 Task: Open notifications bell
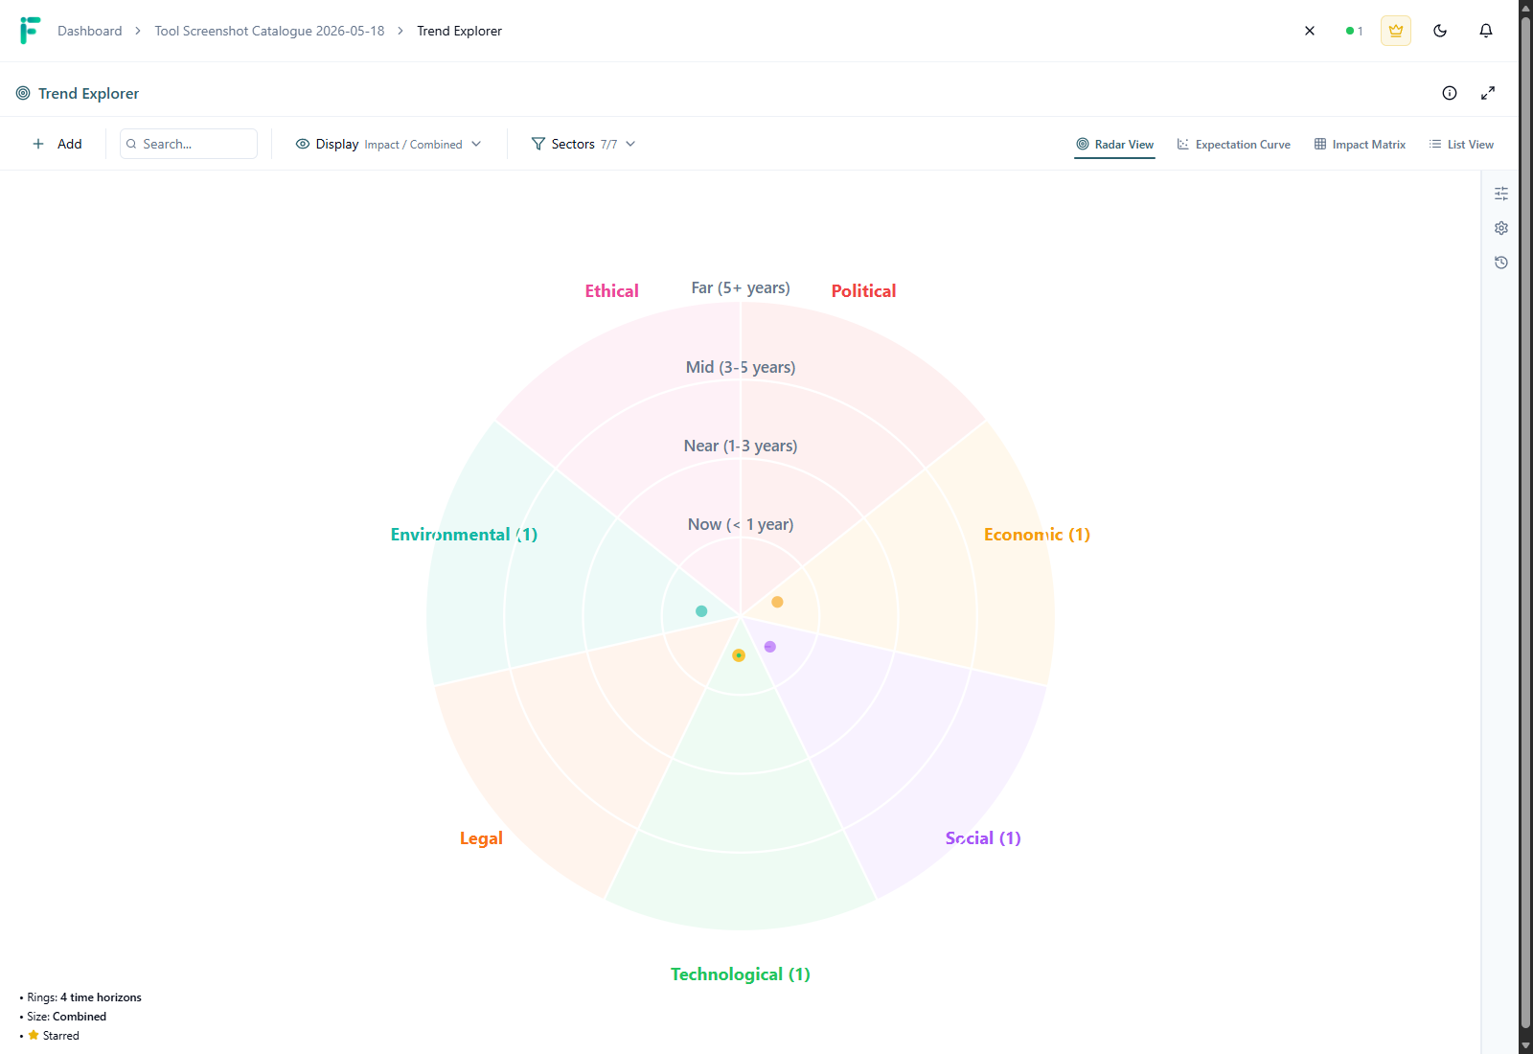tap(1486, 31)
